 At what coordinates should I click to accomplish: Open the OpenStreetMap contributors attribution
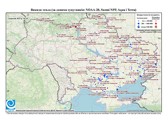coord(144,110)
